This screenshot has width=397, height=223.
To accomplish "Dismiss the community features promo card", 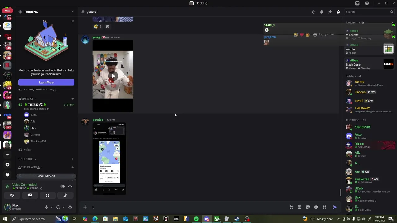I will click(73, 21).
